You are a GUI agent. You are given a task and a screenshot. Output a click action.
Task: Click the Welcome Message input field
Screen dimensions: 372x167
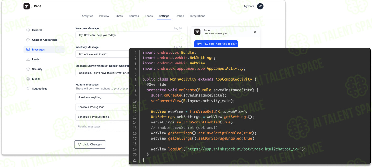129,35
